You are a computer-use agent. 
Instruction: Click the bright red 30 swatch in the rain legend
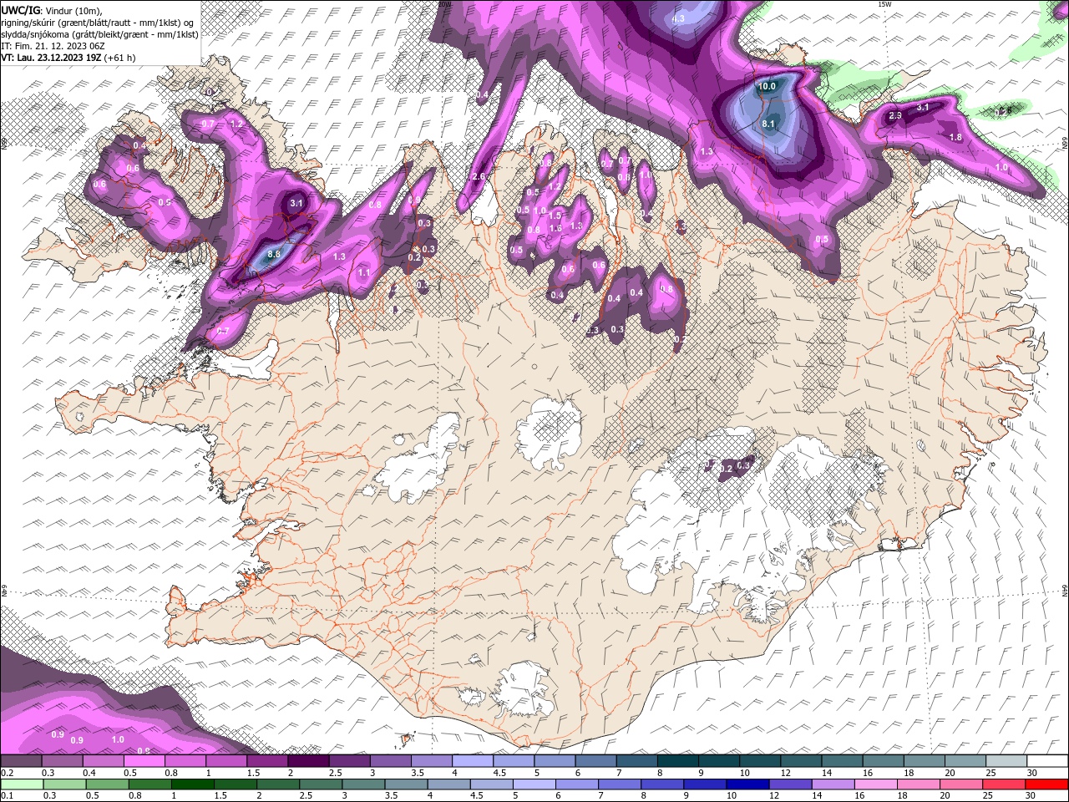pos(1047,784)
